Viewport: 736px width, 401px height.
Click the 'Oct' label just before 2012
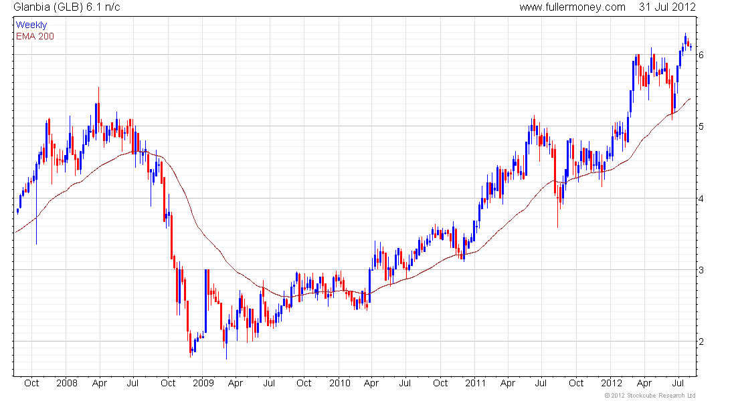pyautogui.click(x=576, y=383)
